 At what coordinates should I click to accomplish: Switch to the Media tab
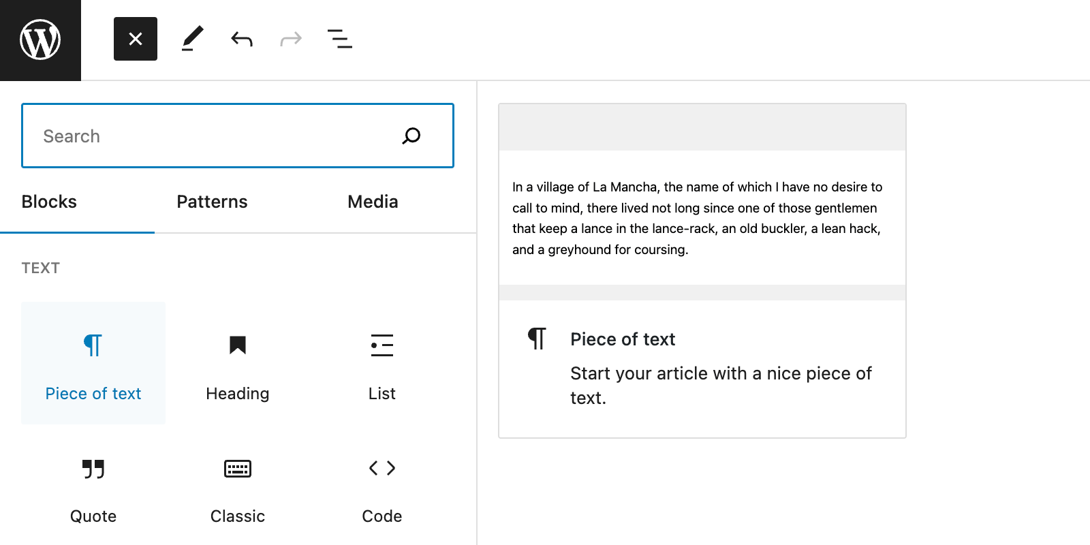click(x=373, y=202)
